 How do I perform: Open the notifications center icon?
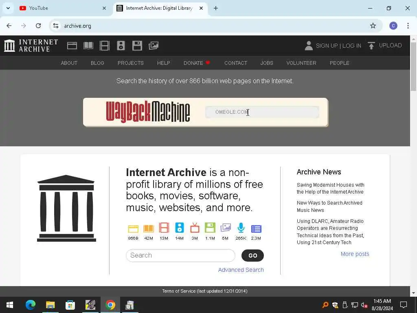point(404,305)
